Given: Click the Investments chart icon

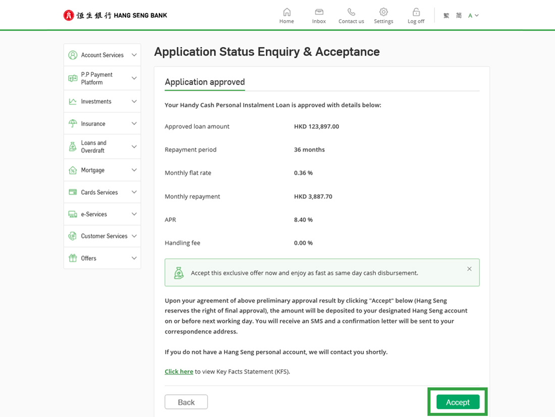Looking at the screenshot, I should 73,101.
